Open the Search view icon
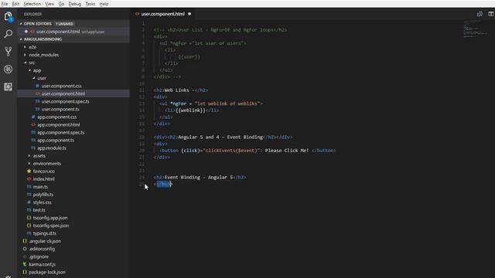The image size is (495, 278). pos(9,34)
